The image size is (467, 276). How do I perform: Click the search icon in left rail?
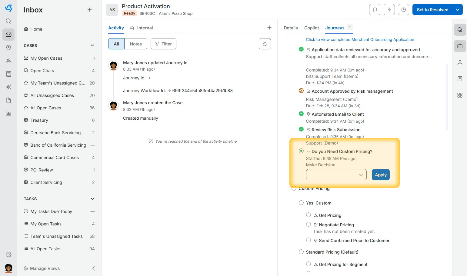tap(8, 21)
